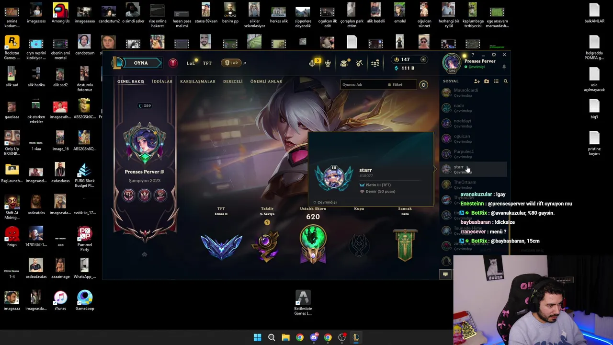Click the Etiket tag input field
The height and width of the screenshot is (345, 613).
pyautogui.click(x=401, y=85)
